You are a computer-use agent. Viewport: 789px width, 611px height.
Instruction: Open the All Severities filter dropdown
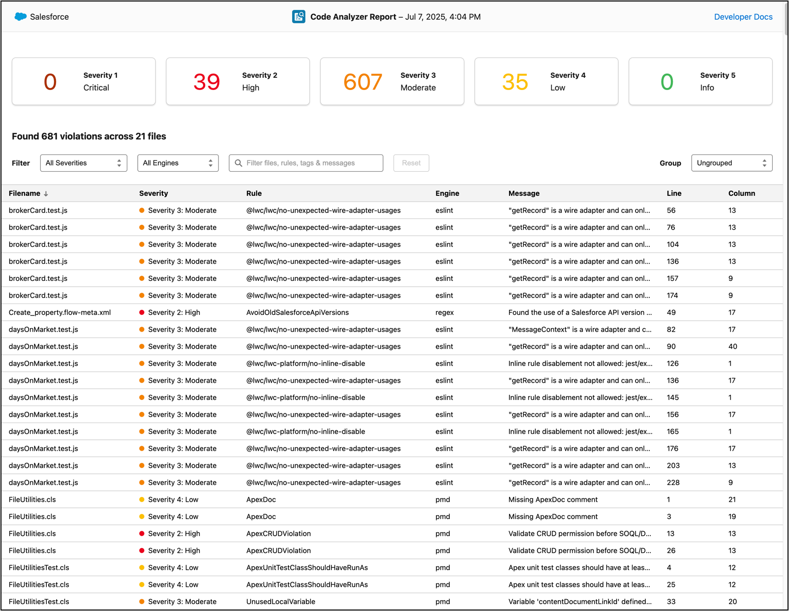(x=84, y=163)
